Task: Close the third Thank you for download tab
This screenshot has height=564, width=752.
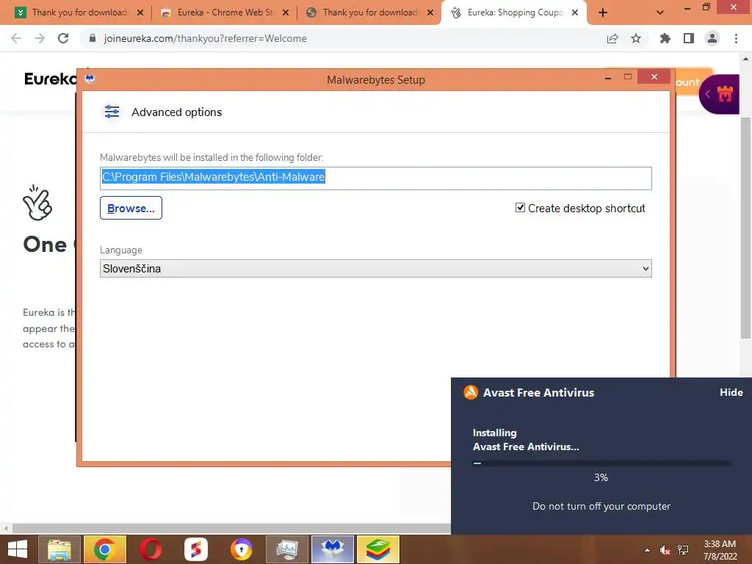Action: (x=430, y=12)
